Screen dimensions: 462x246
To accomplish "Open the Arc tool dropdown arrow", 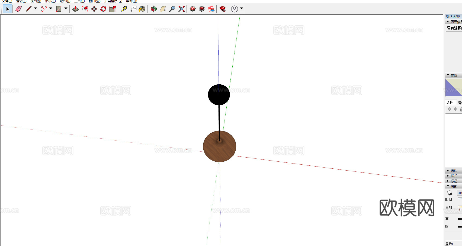I will pyautogui.click(x=51, y=9).
